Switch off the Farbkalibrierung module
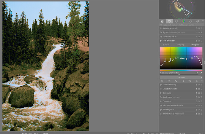Viewport: 205px width, 134px height. point(161,84)
